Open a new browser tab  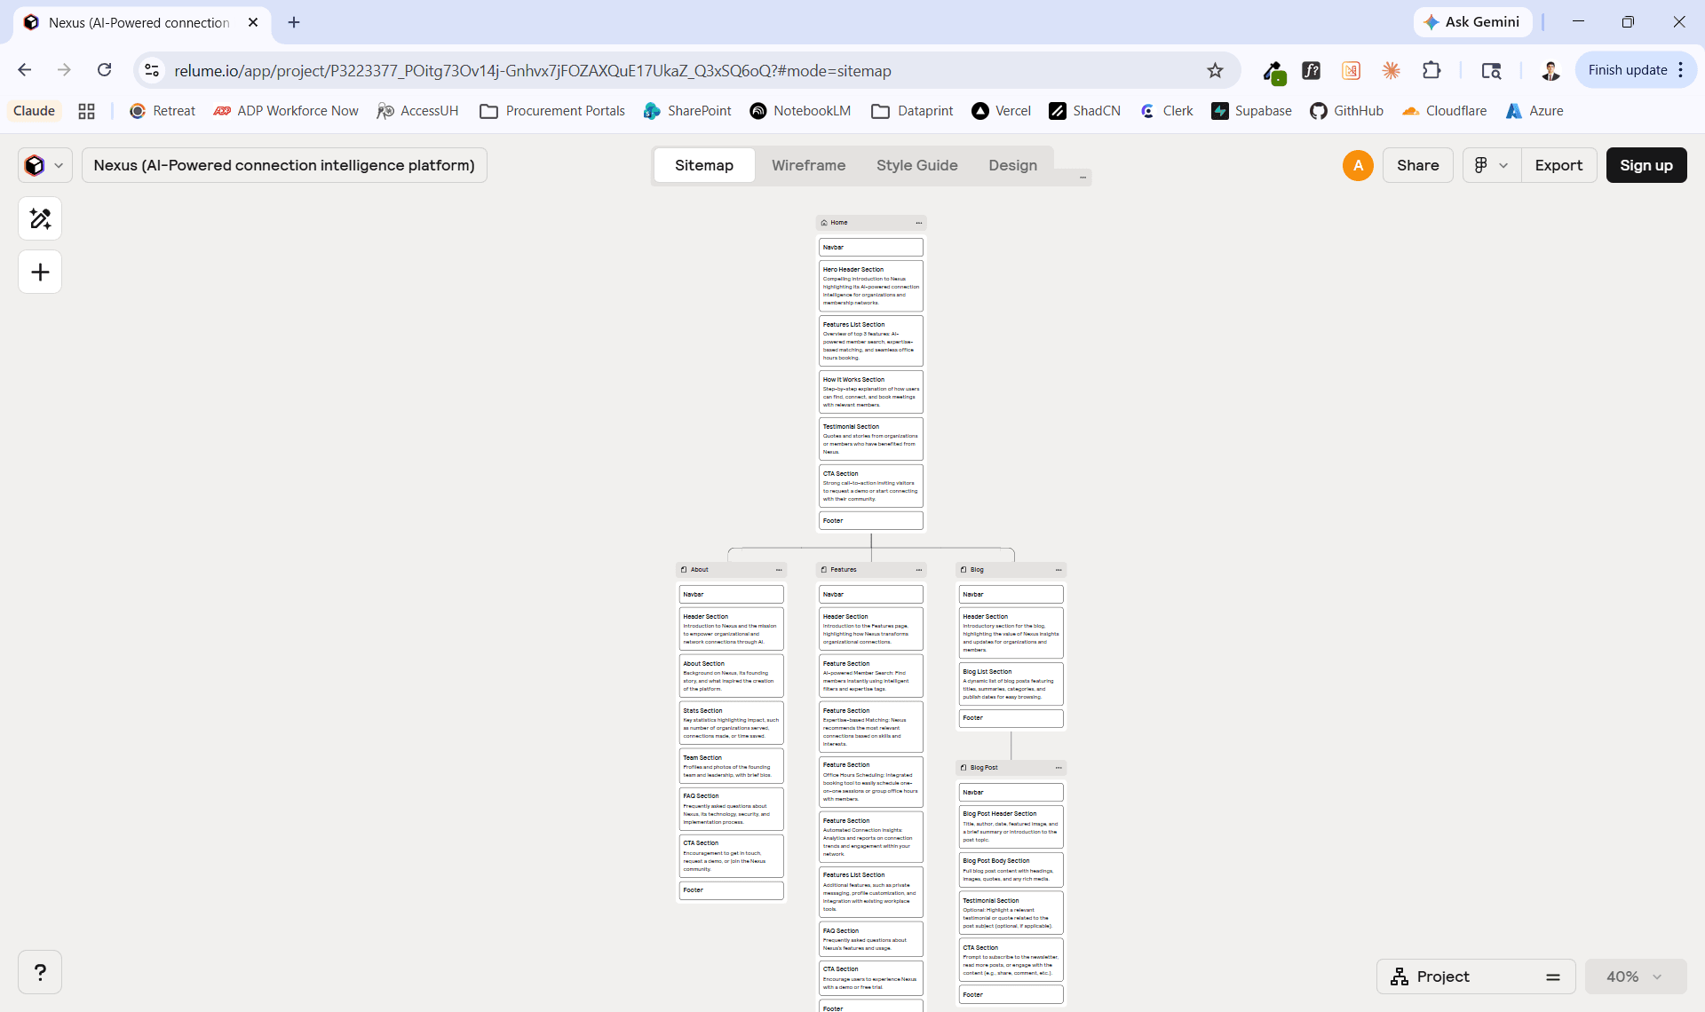pos(294,22)
